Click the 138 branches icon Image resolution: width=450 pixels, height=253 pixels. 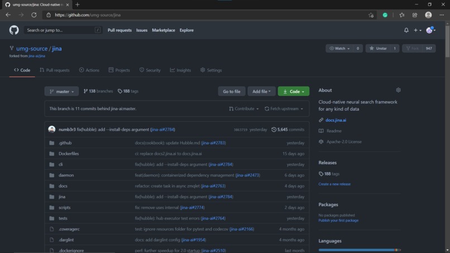[85, 91]
